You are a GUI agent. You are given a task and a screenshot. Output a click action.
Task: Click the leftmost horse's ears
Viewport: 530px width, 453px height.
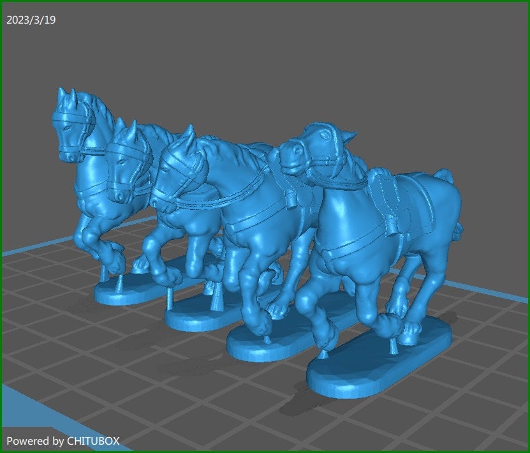pos(67,96)
